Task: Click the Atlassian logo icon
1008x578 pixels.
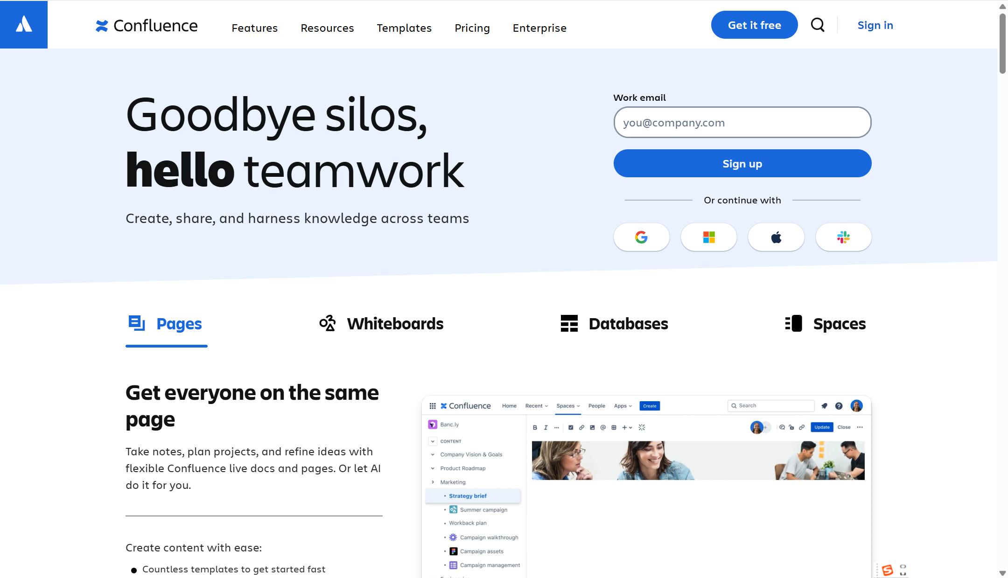Action: 24,24
